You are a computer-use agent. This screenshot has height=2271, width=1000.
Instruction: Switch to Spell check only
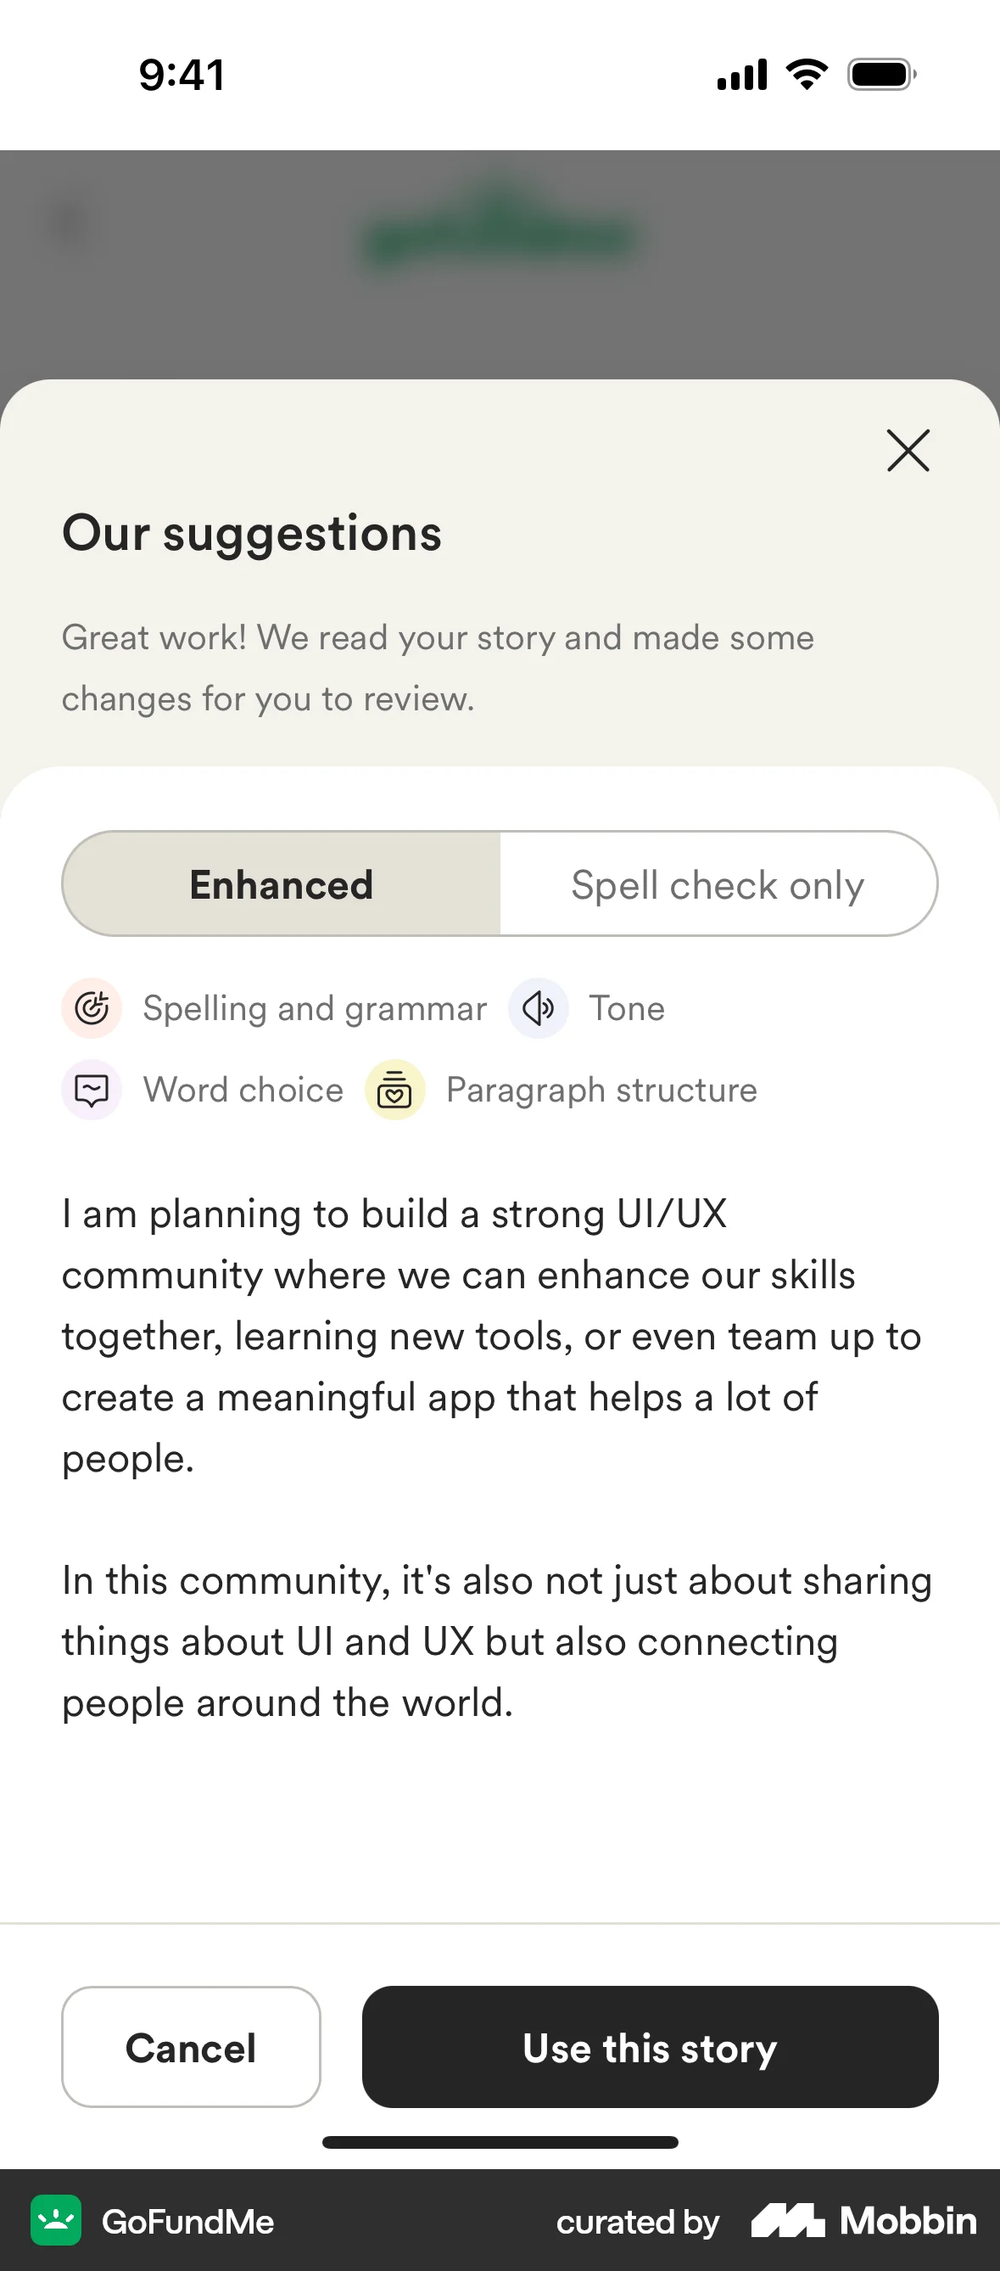pos(718,884)
